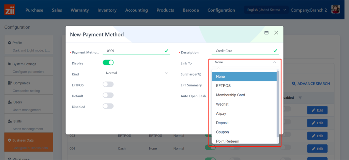This screenshot has width=349, height=160.
Task: Click the Profile gear icon in sidebar
Action: [10, 43]
